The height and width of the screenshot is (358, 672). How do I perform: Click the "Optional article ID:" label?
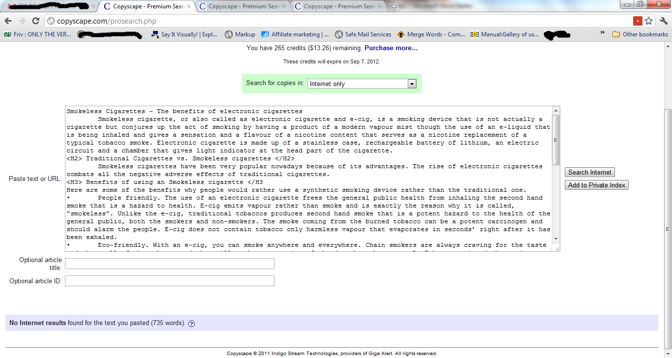coord(35,281)
